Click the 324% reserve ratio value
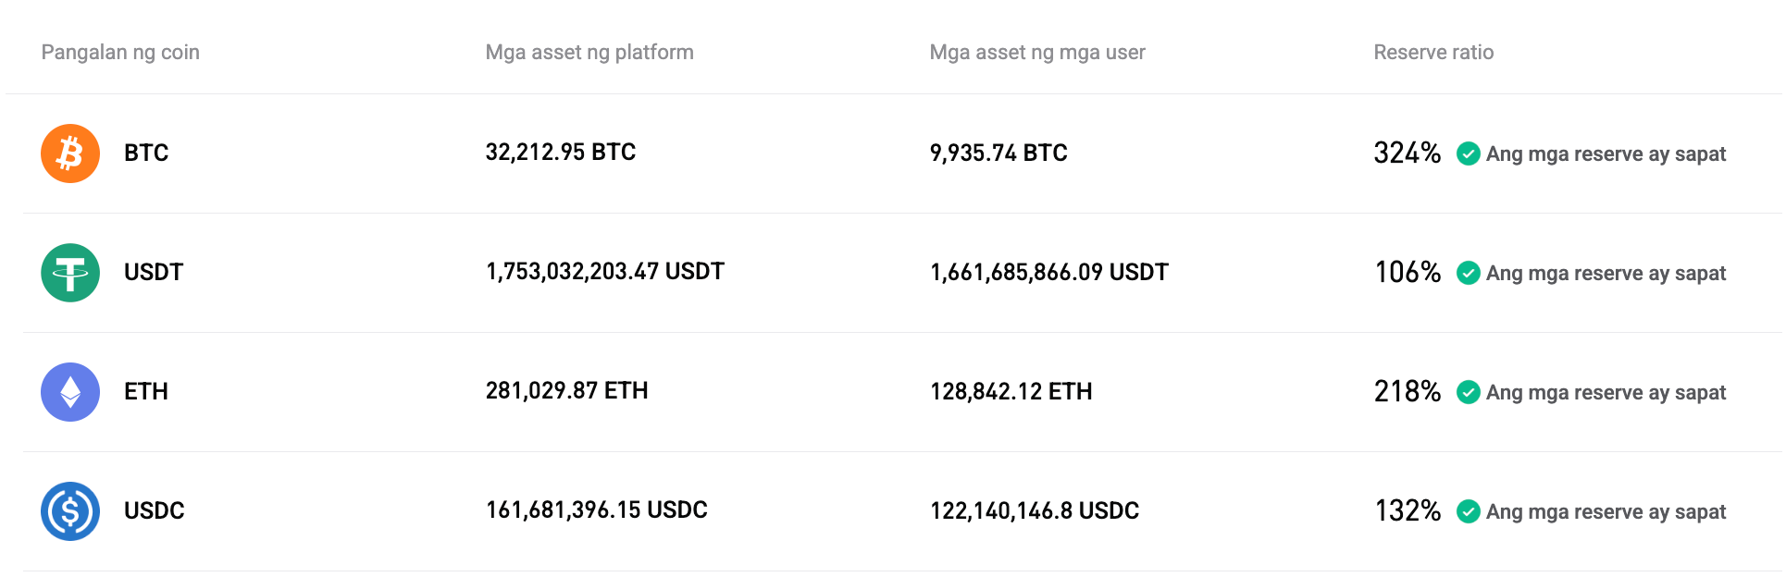This screenshot has height=577, width=1786. [1408, 153]
